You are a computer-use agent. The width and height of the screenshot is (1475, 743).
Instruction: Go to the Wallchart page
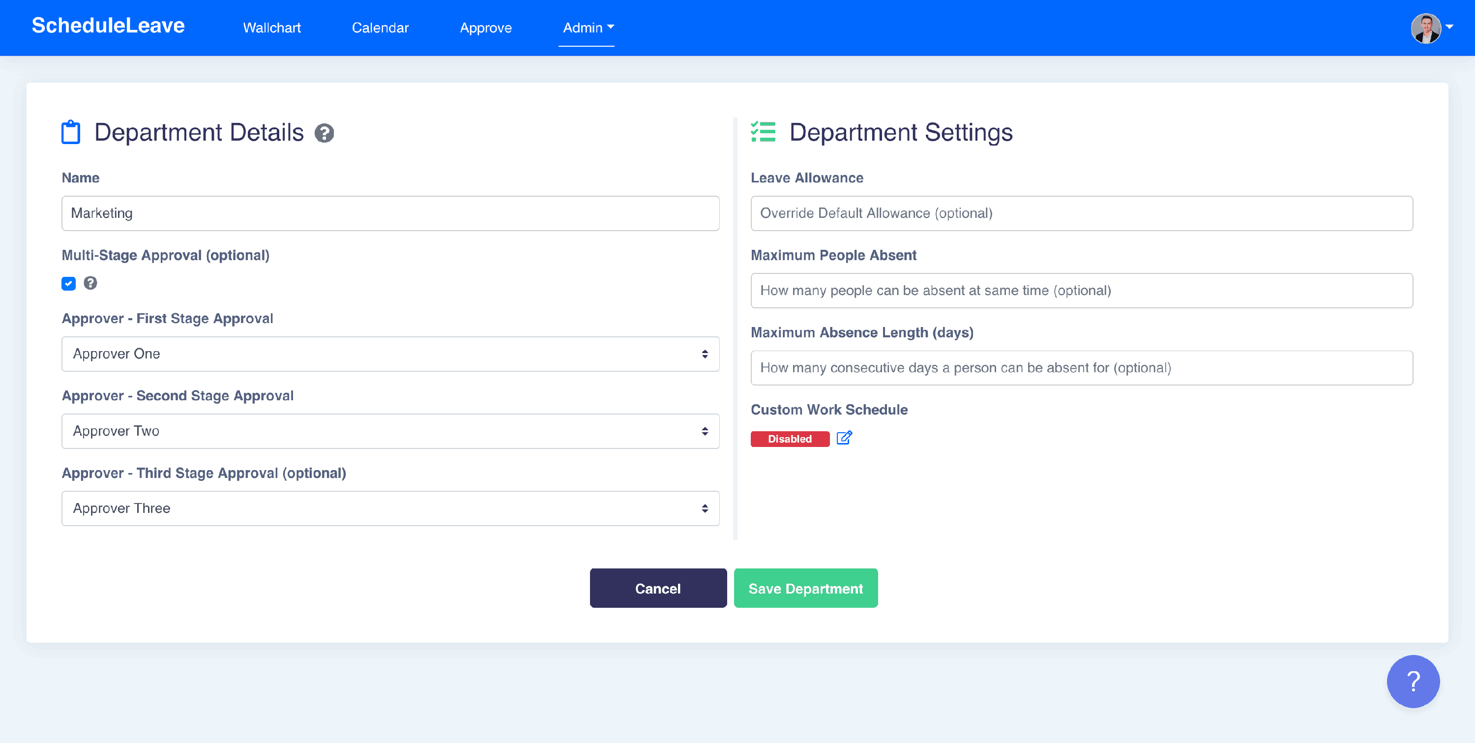(271, 28)
